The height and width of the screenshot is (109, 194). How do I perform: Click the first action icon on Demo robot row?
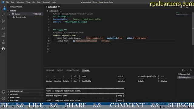pyautogui.click(x=35, y=14)
